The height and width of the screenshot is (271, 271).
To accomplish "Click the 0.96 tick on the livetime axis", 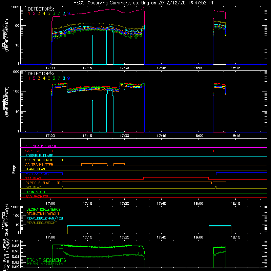I will click(x=16, y=251).
